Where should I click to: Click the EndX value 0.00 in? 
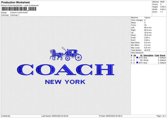coord(147,38)
